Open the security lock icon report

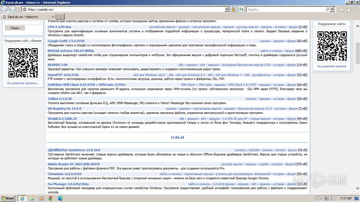tap(233, 9)
